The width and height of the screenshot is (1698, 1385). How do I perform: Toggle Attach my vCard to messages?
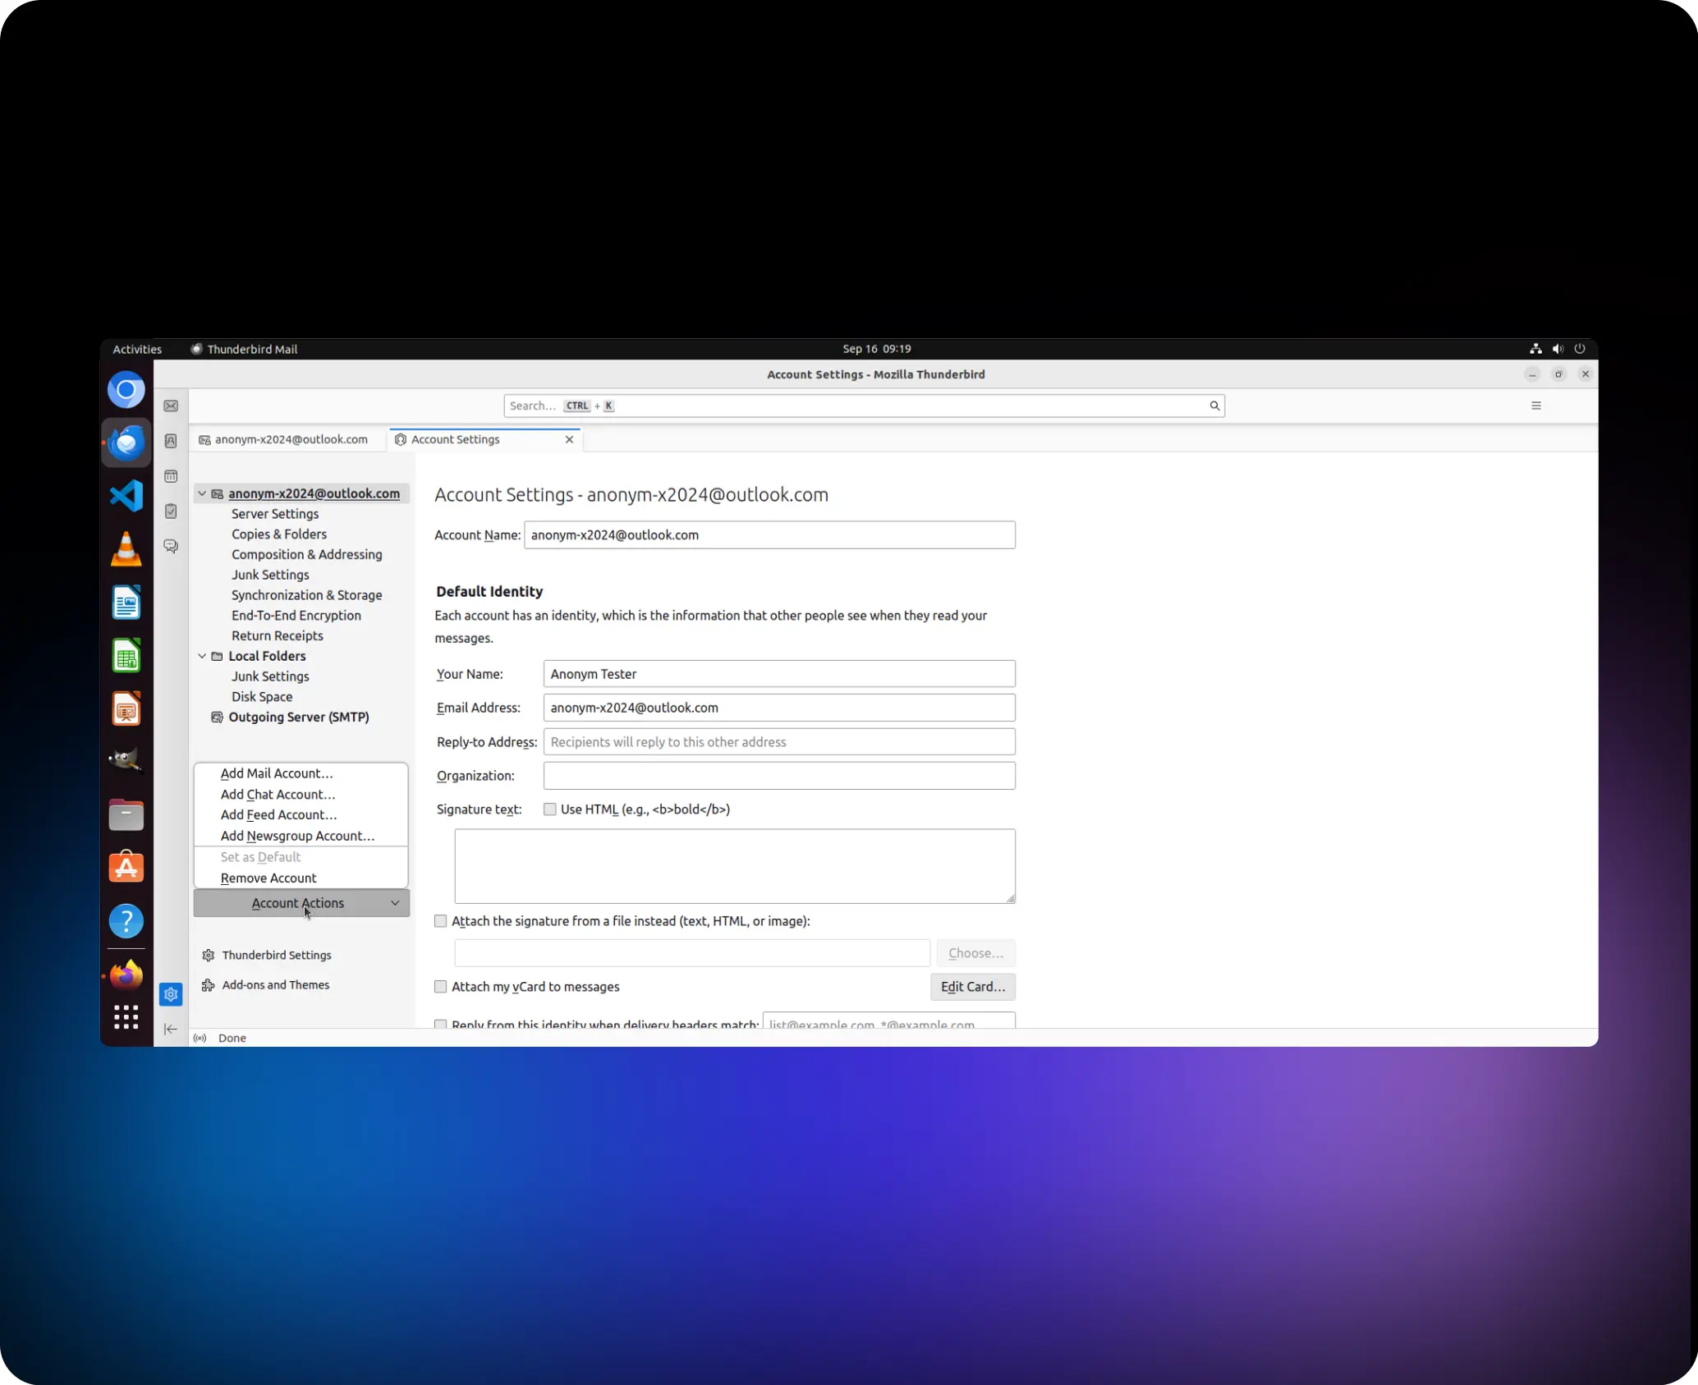pos(441,987)
